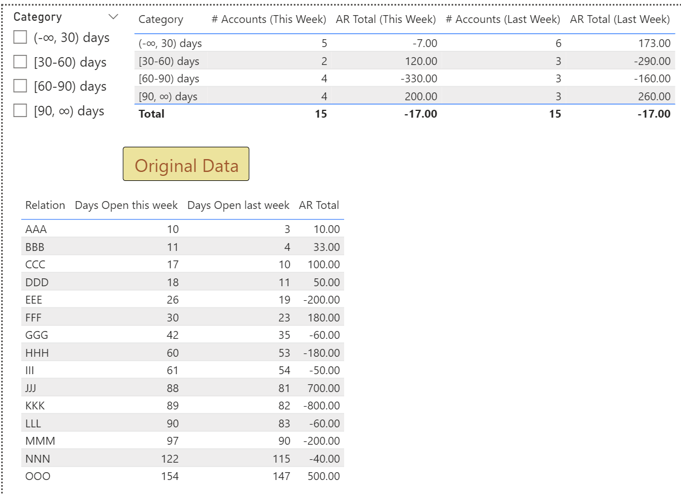Click the 500.00 AR Total cell
This screenshot has width=681, height=494.
(323, 476)
